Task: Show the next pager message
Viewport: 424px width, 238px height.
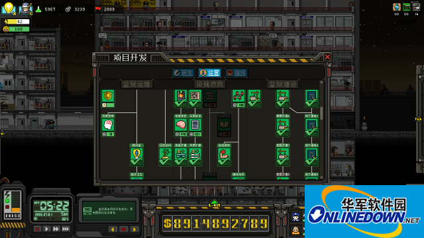Action: [134, 229]
